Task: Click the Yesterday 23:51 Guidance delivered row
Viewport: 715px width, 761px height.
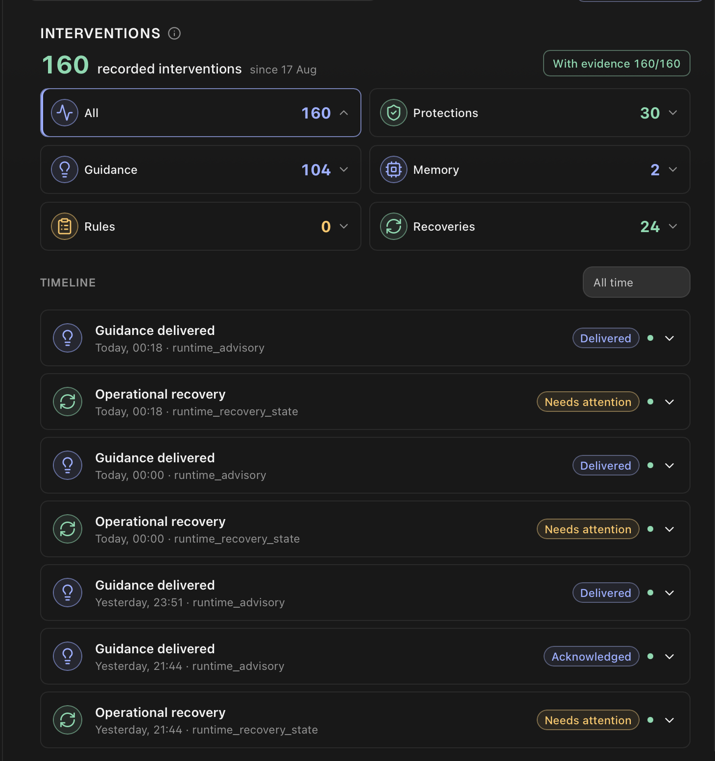Action: coord(365,593)
